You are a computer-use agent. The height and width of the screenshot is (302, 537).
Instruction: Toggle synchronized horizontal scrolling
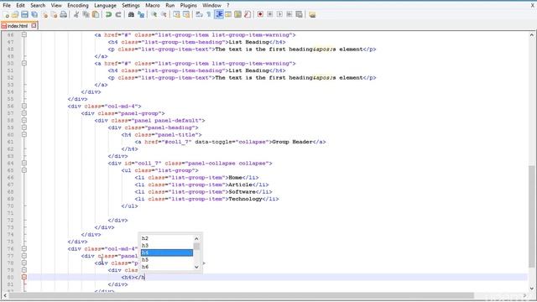coord(186,15)
